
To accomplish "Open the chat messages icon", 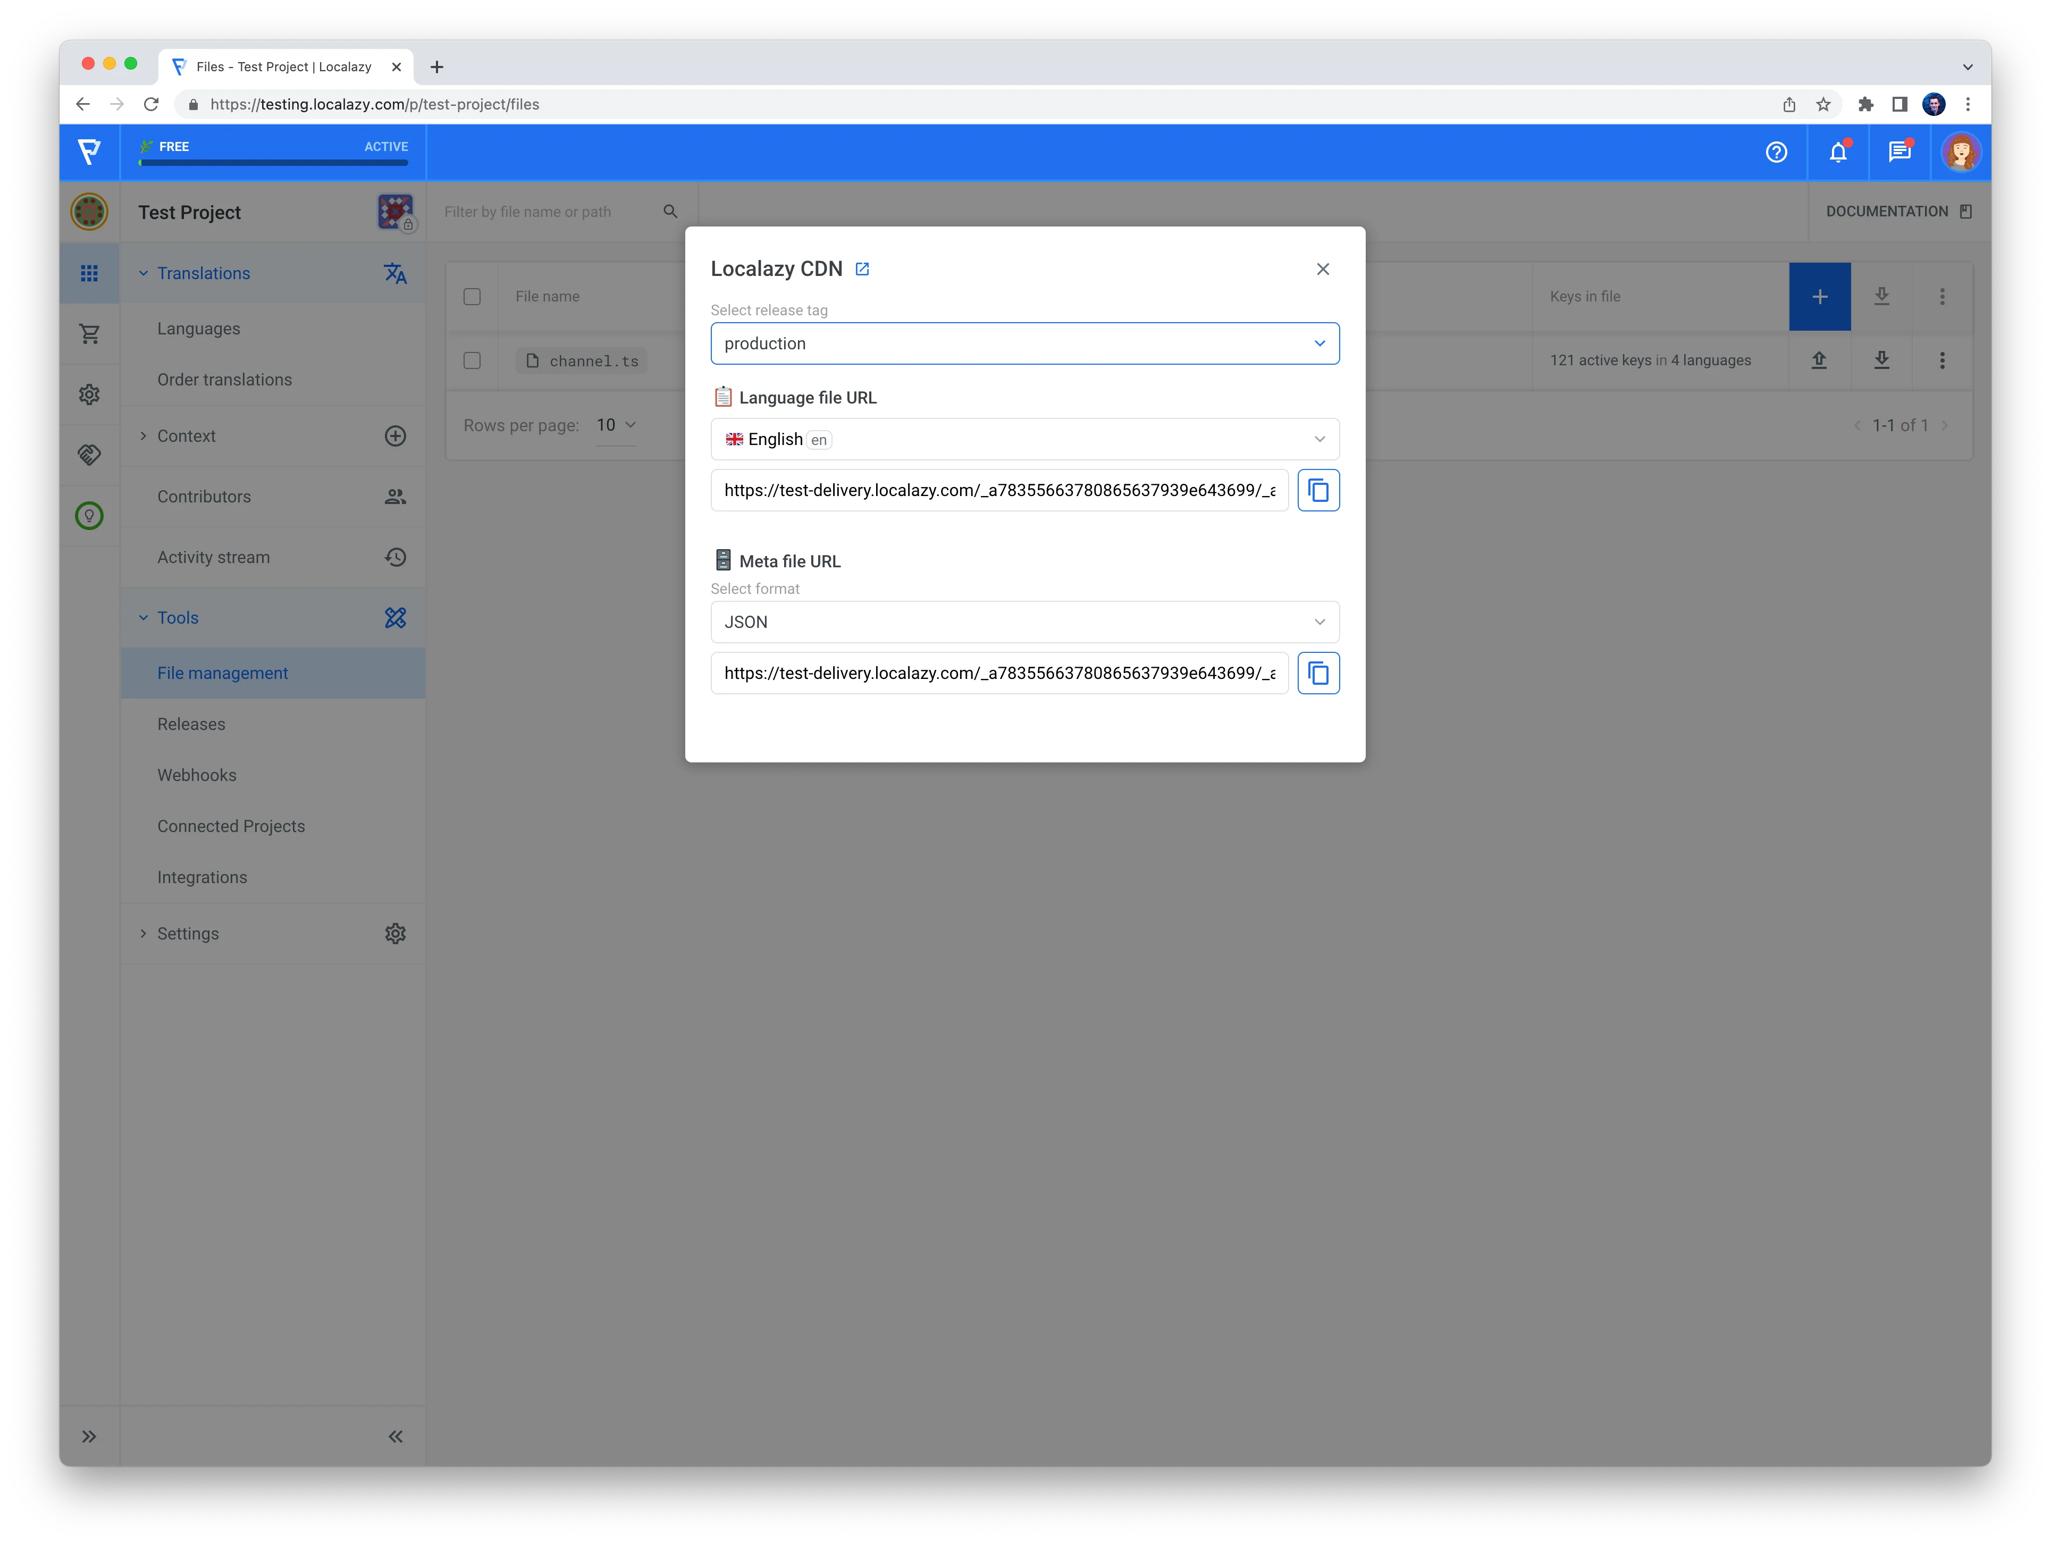I will pyautogui.click(x=1899, y=152).
